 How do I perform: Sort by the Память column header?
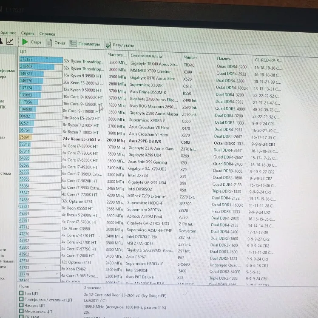(x=224, y=59)
